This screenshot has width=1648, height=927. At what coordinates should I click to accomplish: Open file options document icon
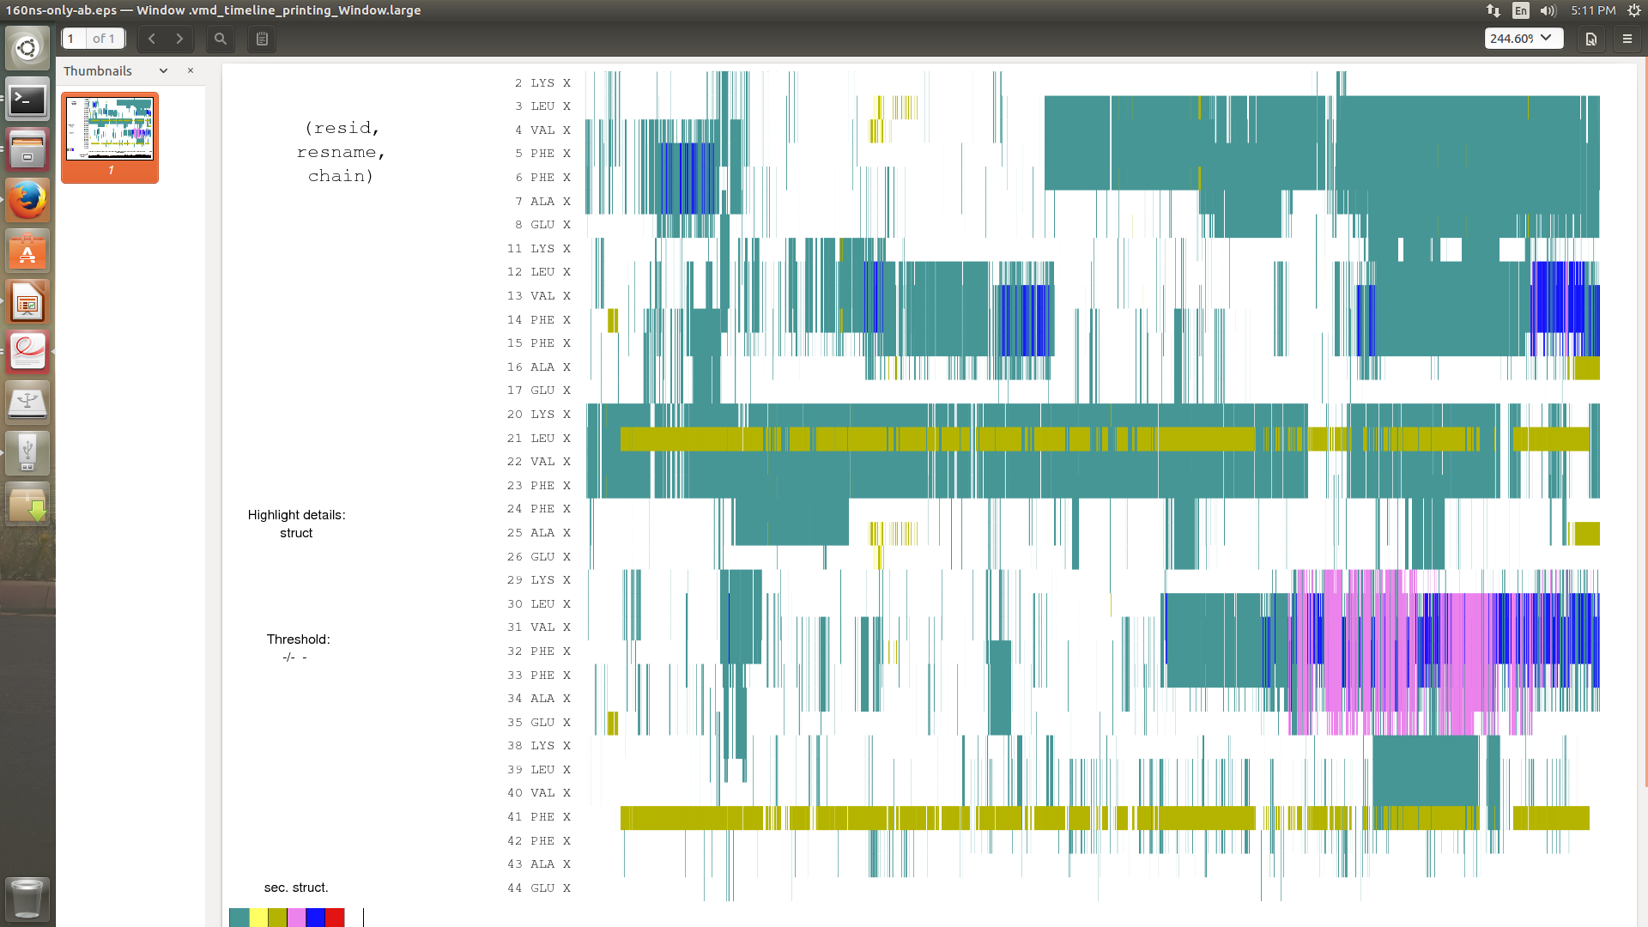pyautogui.click(x=1591, y=39)
